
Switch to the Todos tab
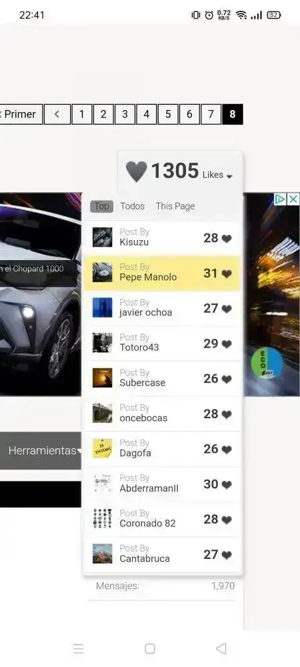click(132, 206)
